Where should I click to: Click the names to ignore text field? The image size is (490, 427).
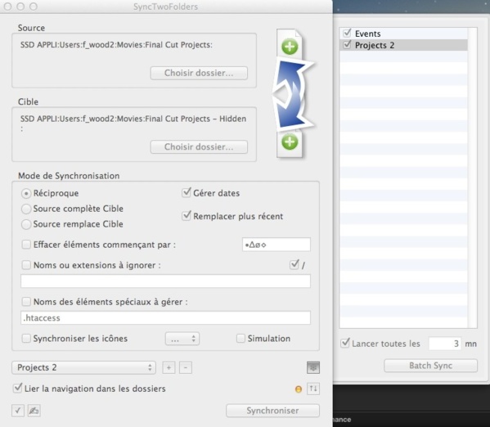coord(165,281)
